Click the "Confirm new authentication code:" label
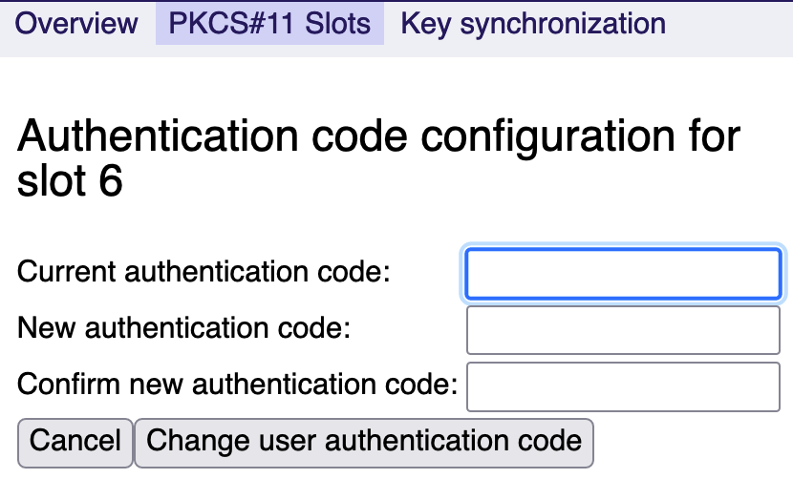793x479 pixels. click(238, 385)
